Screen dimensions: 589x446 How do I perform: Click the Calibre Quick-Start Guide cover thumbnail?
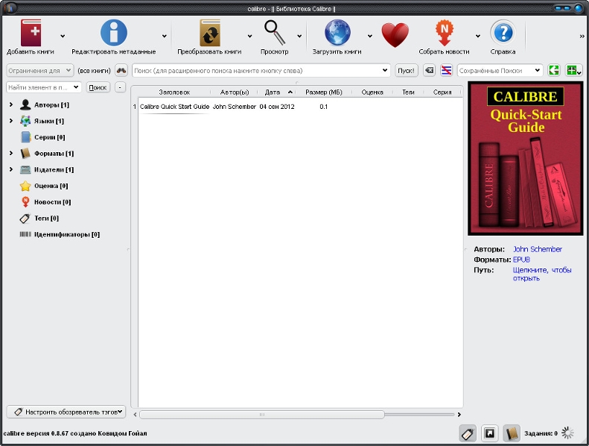click(x=525, y=159)
